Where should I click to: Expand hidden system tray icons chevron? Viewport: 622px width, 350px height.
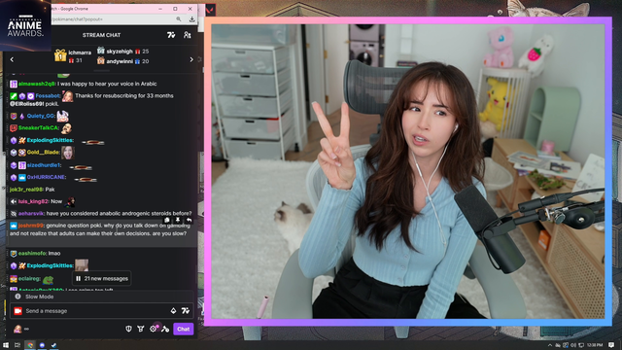(550, 345)
